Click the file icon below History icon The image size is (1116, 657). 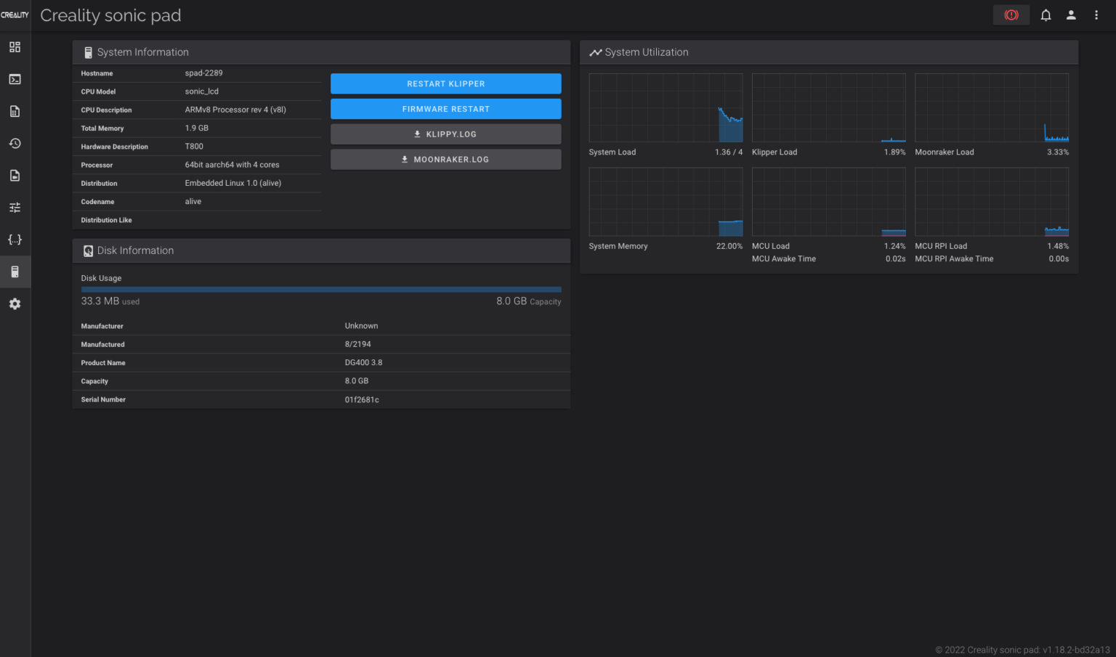pyautogui.click(x=15, y=176)
